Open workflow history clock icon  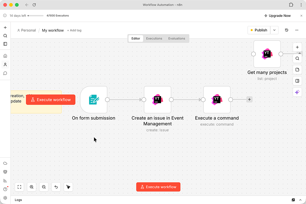click(287, 30)
